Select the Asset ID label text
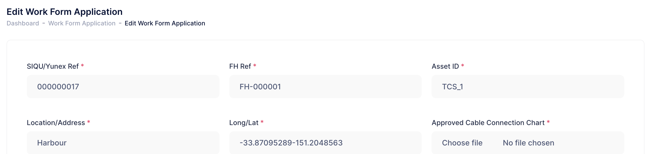 pyautogui.click(x=445, y=66)
